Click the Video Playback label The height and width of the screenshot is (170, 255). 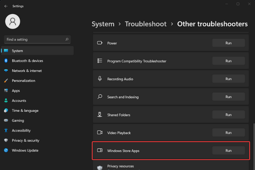(x=119, y=133)
